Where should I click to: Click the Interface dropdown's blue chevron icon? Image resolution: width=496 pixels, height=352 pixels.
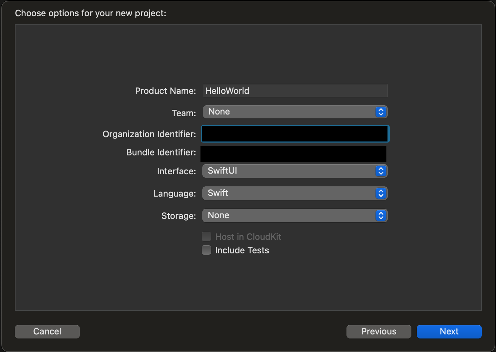pos(381,171)
